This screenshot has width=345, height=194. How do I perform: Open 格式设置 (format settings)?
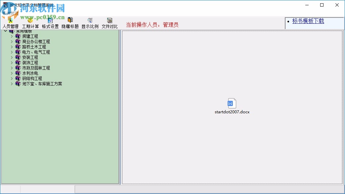point(50,22)
